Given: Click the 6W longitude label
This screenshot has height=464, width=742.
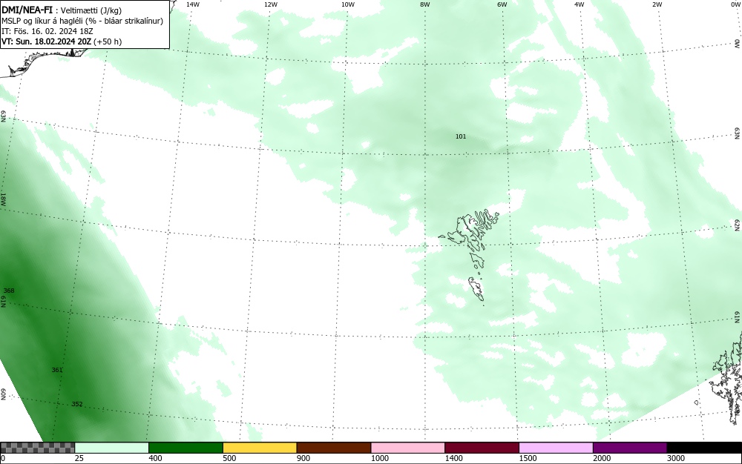Looking at the screenshot, I should (x=502, y=4).
